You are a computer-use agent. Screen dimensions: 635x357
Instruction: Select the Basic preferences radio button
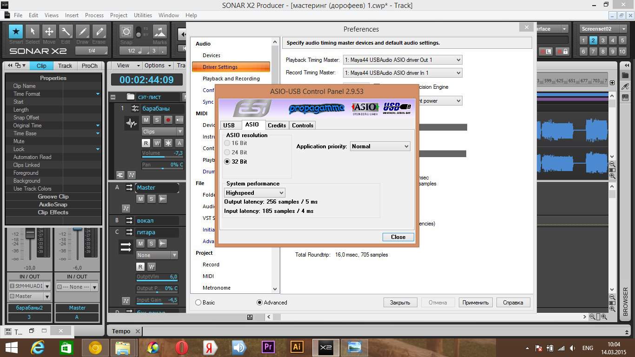[198, 303]
